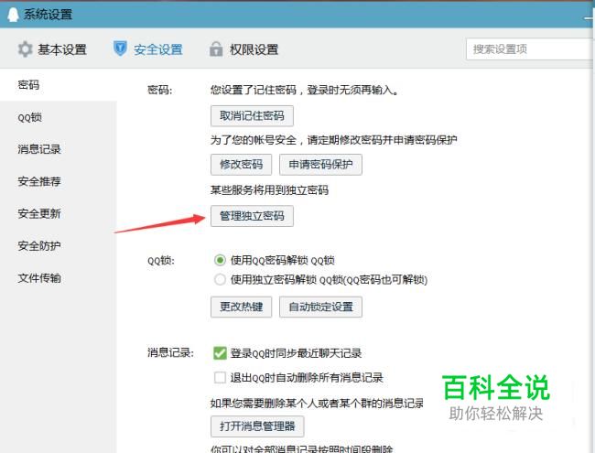Click the 申请密码保护 button

tap(320, 165)
